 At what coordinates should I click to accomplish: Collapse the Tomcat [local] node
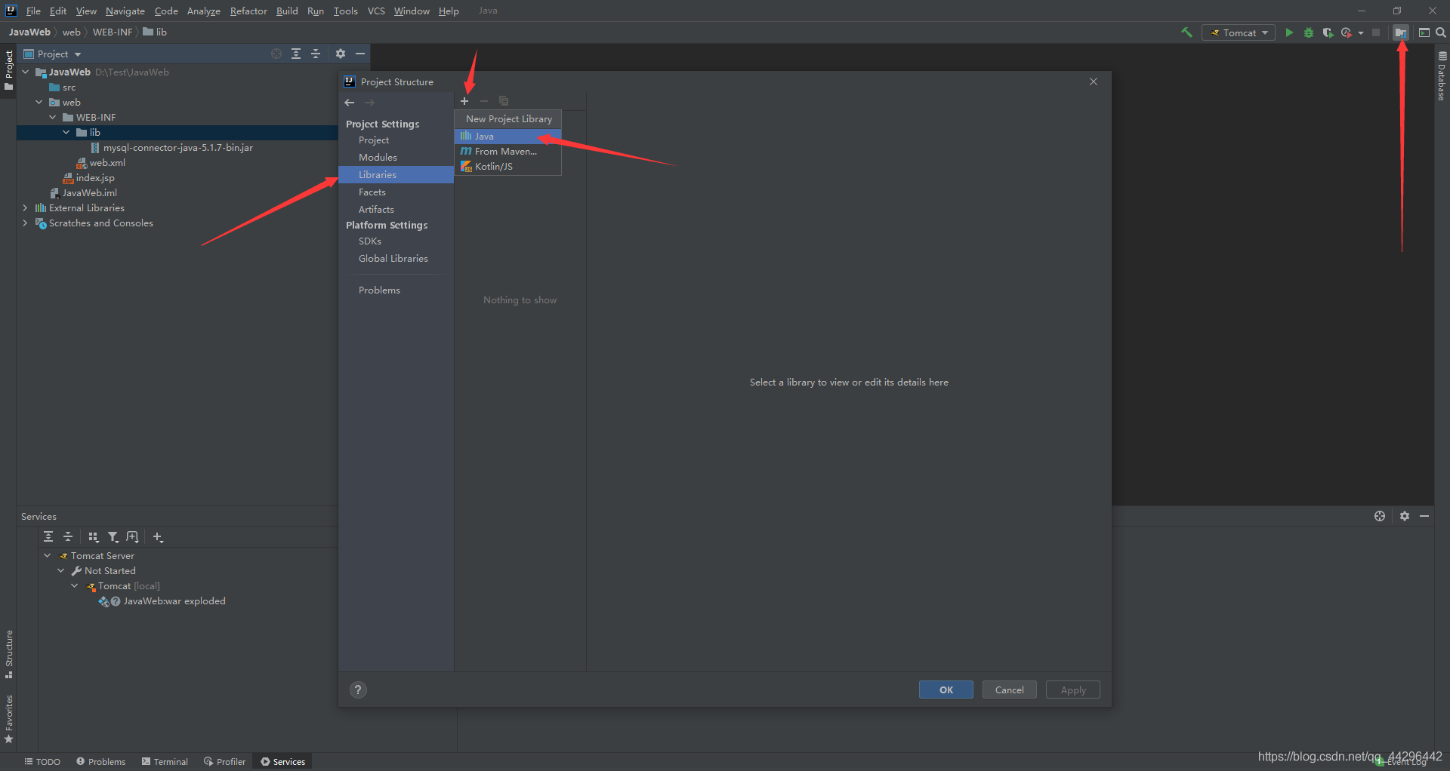point(75,586)
